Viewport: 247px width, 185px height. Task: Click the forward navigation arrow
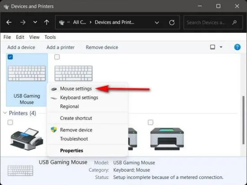[23, 22]
